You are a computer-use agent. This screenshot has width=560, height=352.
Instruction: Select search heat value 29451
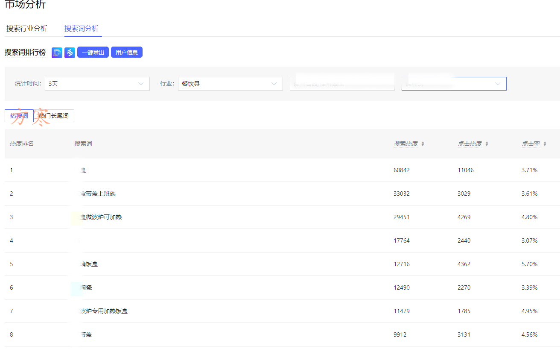(x=402, y=217)
